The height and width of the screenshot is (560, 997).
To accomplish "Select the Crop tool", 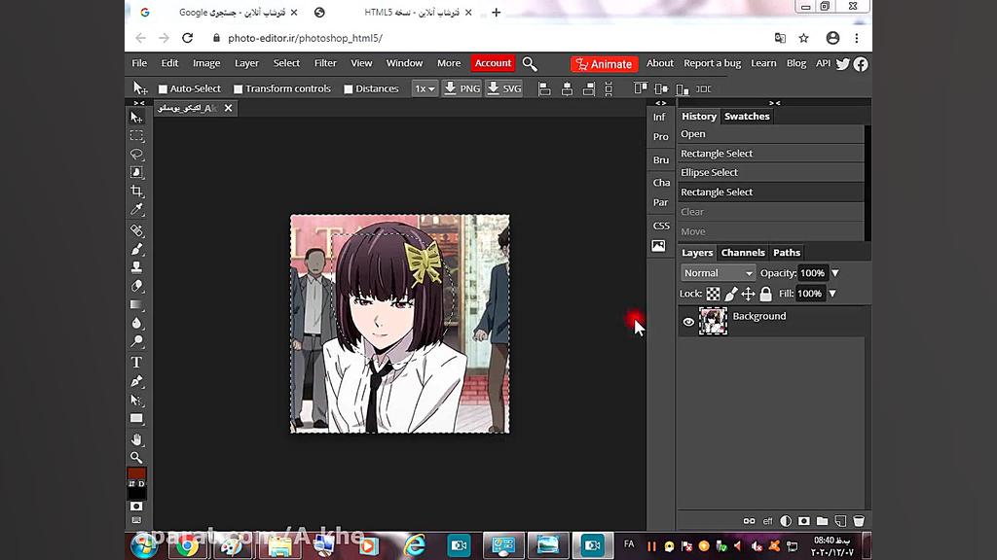I will tap(136, 192).
